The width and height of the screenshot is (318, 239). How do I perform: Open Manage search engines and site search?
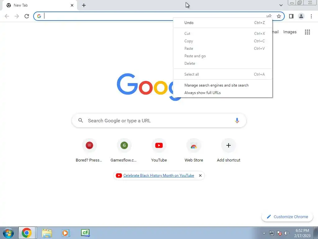click(223, 85)
